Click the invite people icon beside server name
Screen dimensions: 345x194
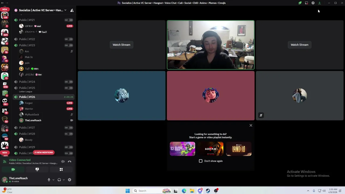pos(72,10)
